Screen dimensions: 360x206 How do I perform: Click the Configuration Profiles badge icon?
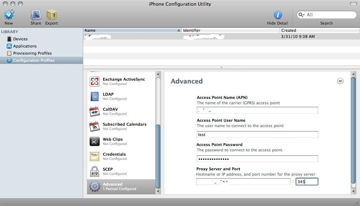pos(9,60)
